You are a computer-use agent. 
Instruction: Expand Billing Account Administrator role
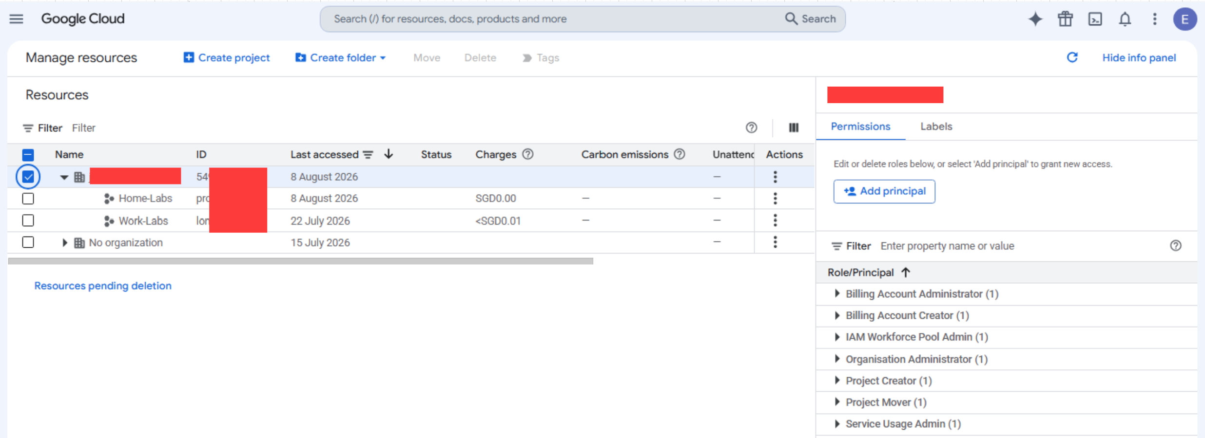coord(837,293)
